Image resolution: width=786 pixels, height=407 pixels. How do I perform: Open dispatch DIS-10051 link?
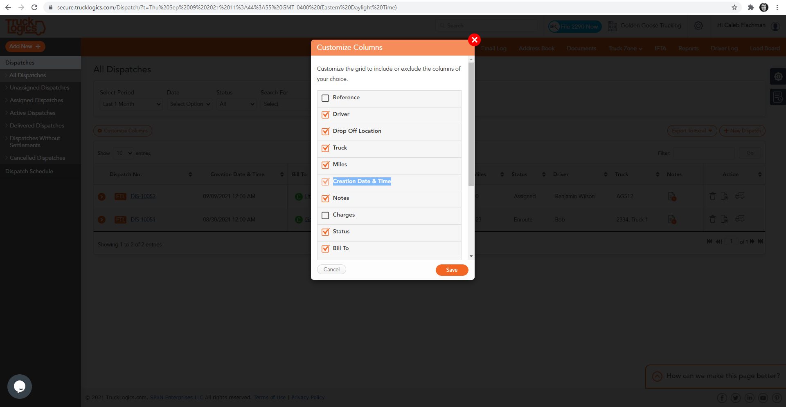point(143,220)
